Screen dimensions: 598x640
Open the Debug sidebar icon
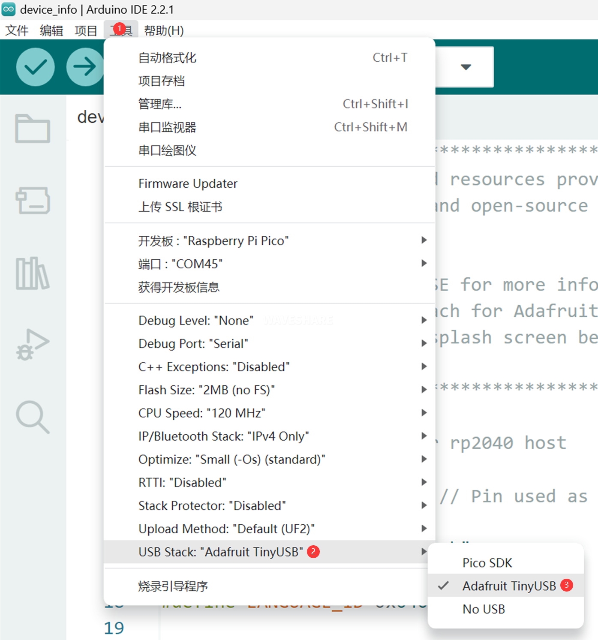pyautogui.click(x=33, y=344)
